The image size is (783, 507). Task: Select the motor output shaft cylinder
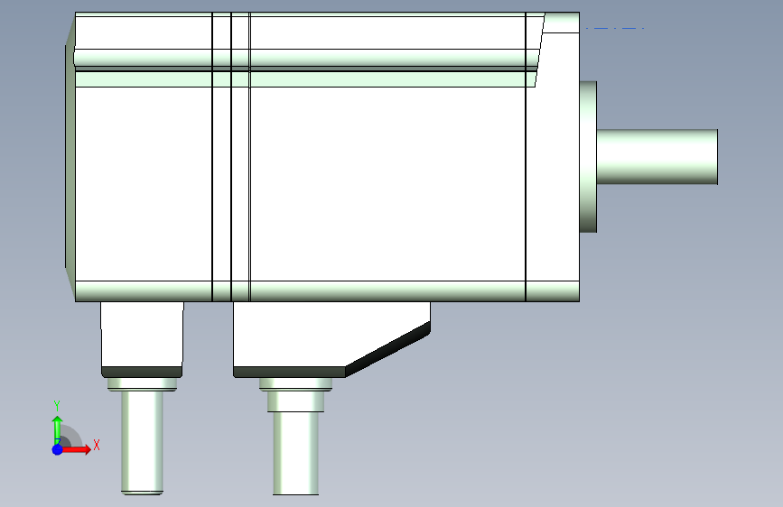(657, 157)
